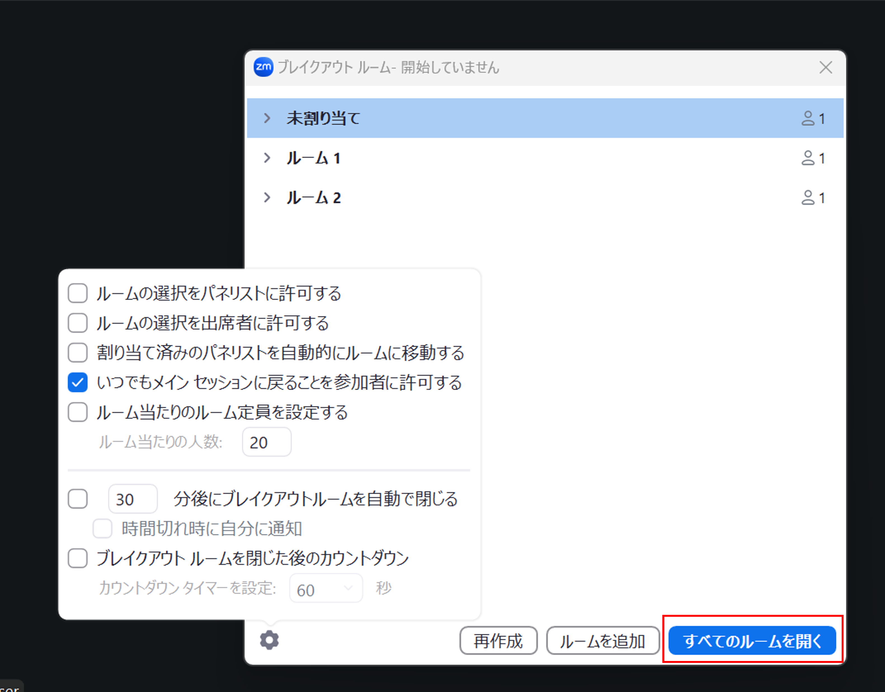The width and height of the screenshot is (885, 692).
Task: Click the 秒 unit label
Action: [x=383, y=588]
